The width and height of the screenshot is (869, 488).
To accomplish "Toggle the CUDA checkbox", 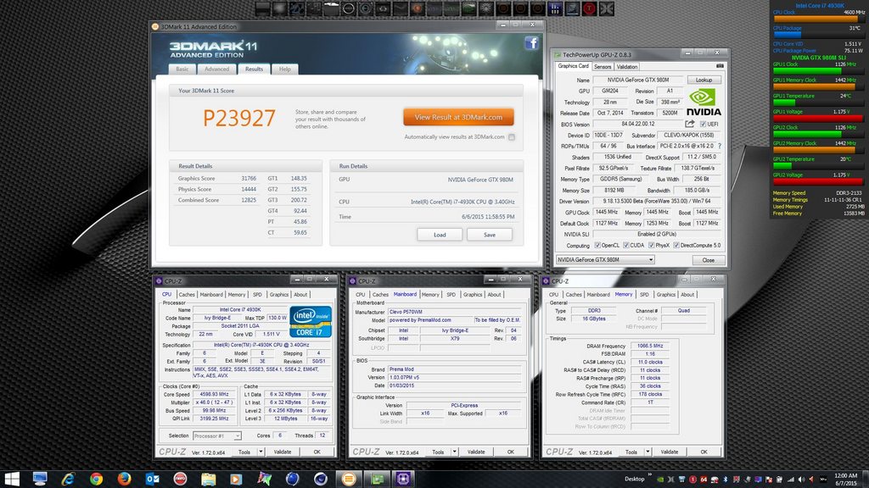I will (626, 245).
